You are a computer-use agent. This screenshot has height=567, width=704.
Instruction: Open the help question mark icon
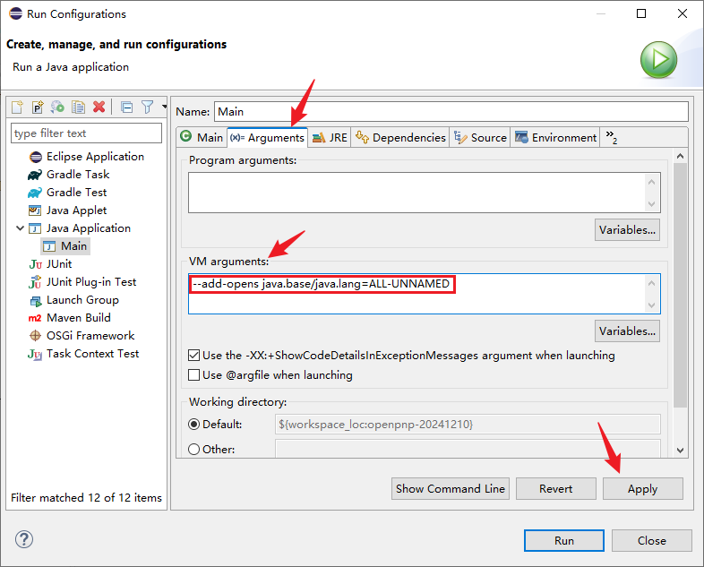coord(24,539)
